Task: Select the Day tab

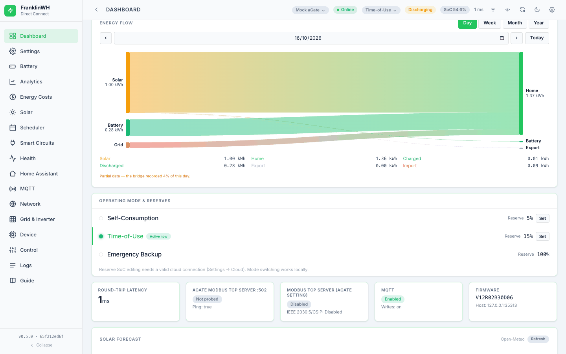Action: 467,23
